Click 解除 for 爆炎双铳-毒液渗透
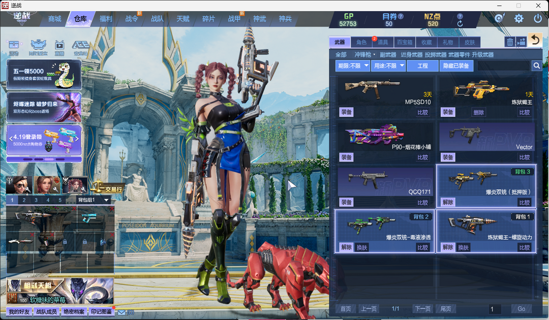 (346, 247)
